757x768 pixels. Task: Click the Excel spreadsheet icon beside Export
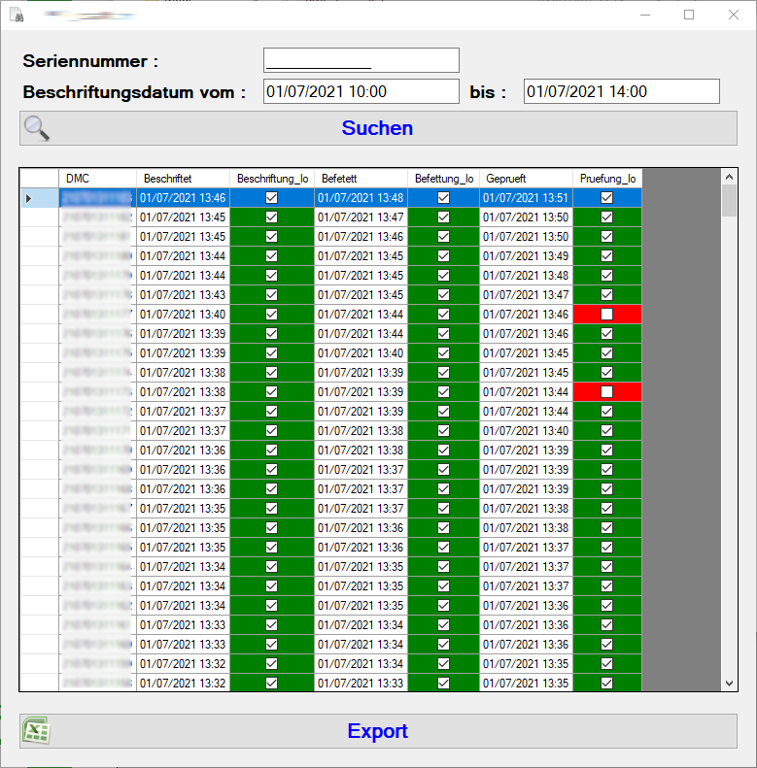pos(37,730)
